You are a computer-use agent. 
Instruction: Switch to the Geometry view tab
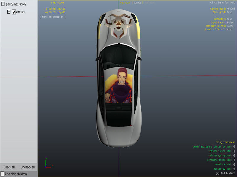125,3
